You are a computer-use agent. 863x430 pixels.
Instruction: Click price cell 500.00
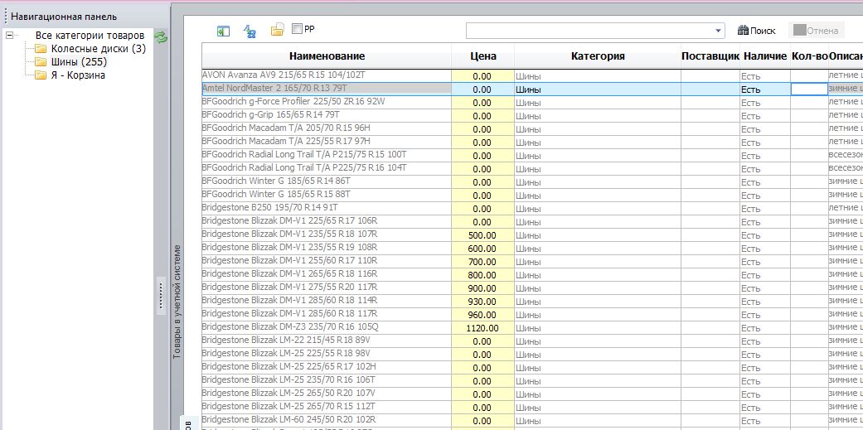tap(482, 235)
